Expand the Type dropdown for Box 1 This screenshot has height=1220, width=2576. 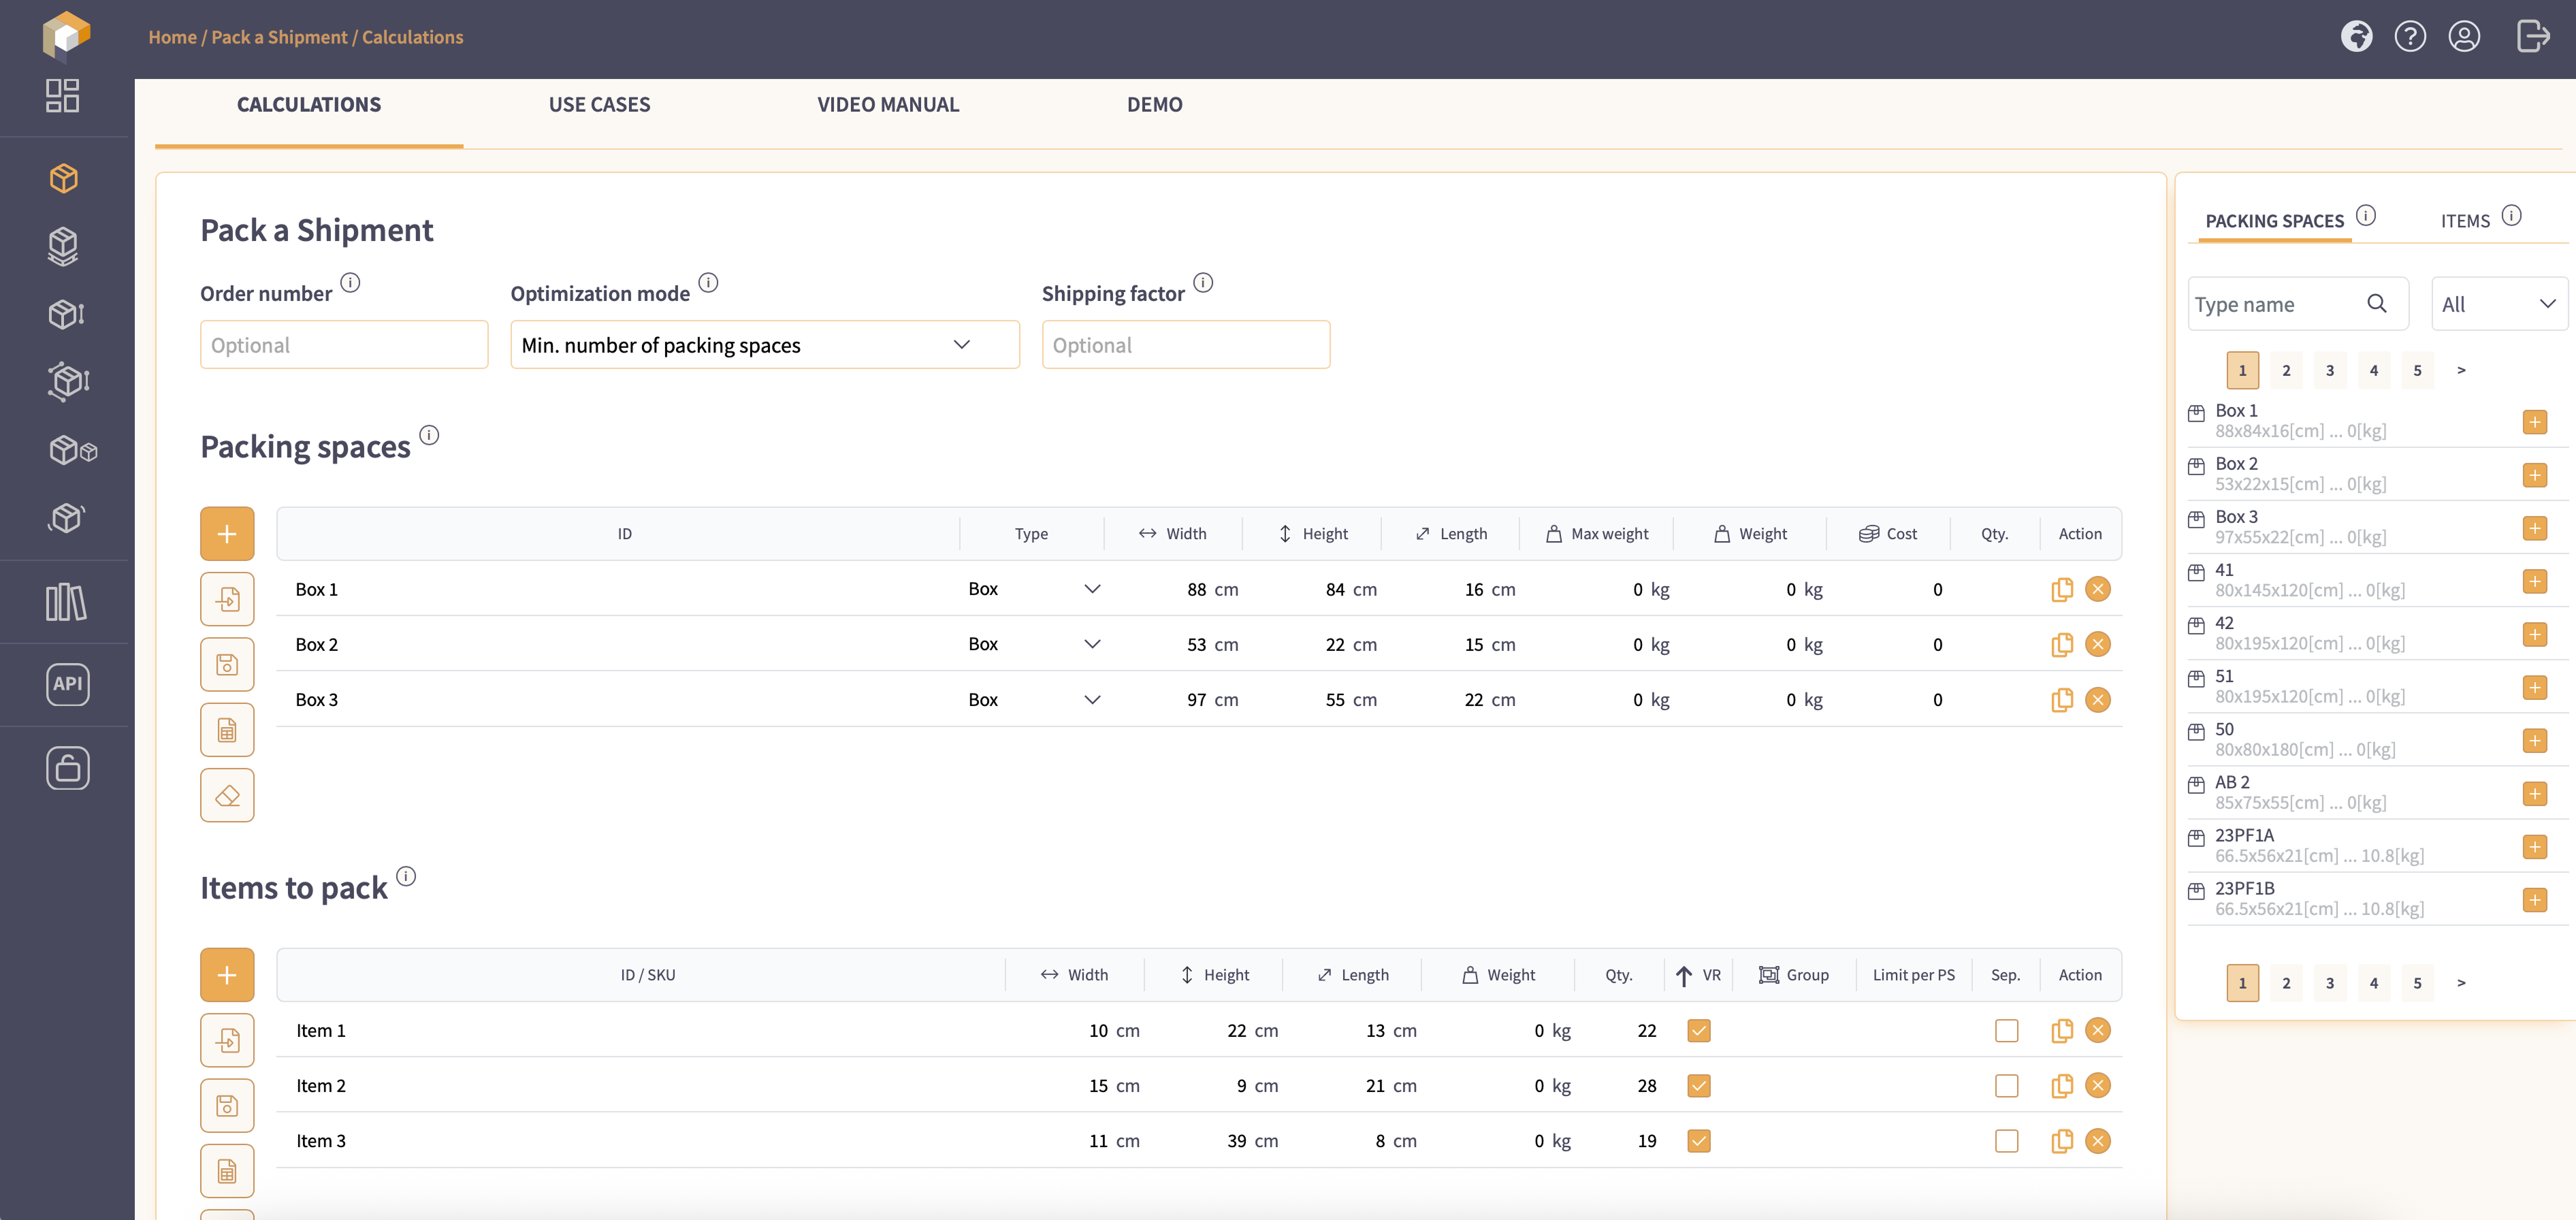tap(1092, 590)
